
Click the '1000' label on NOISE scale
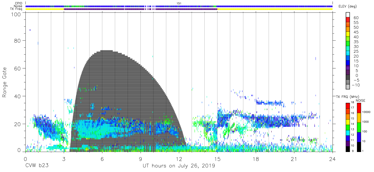point(366,122)
